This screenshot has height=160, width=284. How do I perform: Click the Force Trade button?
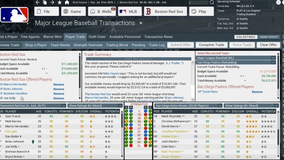pos(242,45)
